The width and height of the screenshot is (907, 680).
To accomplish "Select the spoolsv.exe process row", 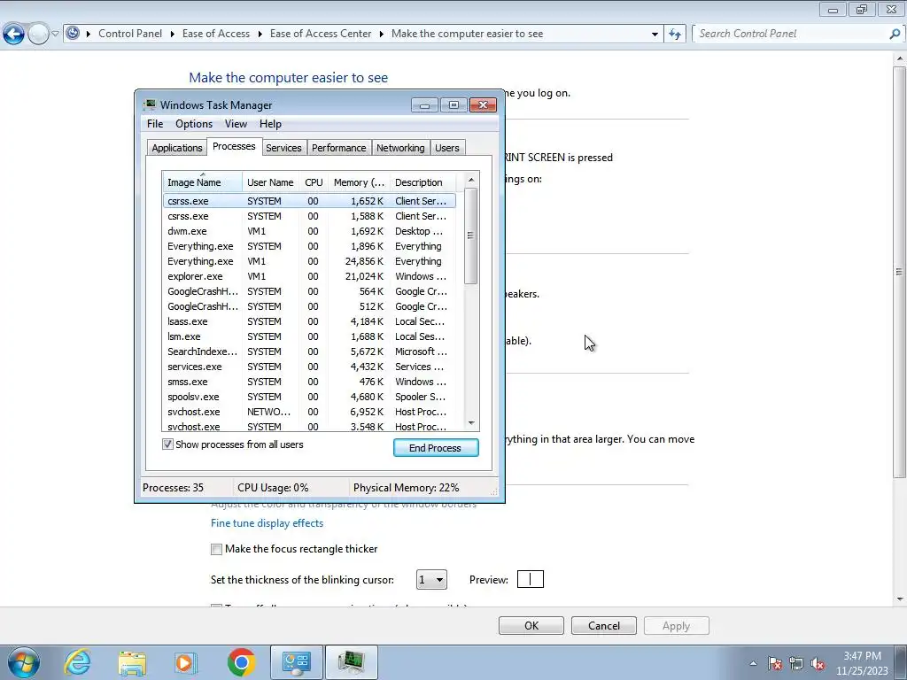I will tap(309, 397).
